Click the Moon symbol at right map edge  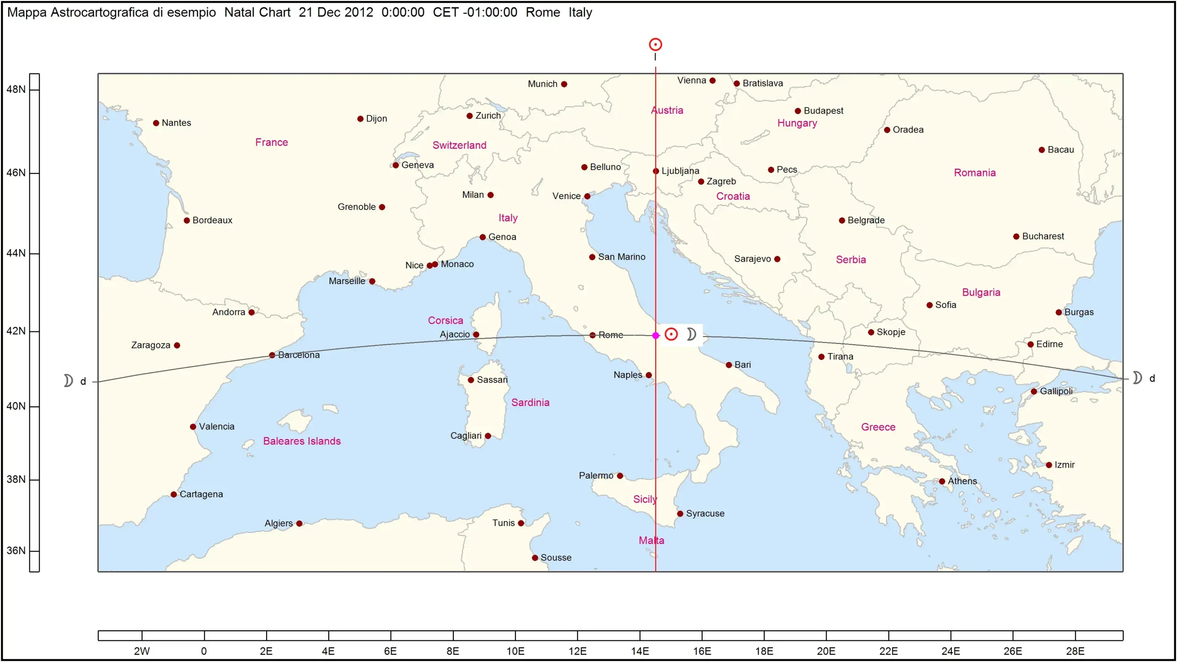pyautogui.click(x=1137, y=378)
